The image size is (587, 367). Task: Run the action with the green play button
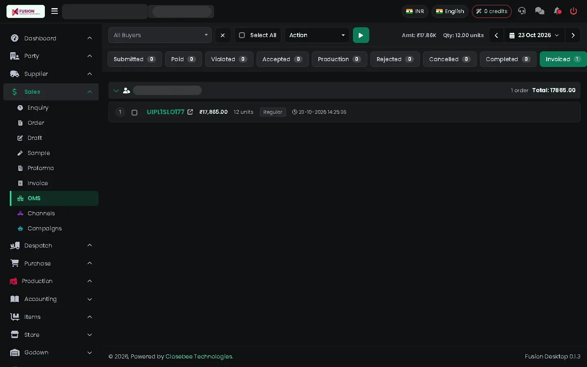click(361, 35)
